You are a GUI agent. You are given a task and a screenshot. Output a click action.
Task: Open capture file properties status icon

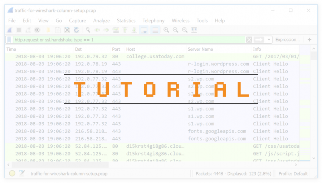point(22,174)
